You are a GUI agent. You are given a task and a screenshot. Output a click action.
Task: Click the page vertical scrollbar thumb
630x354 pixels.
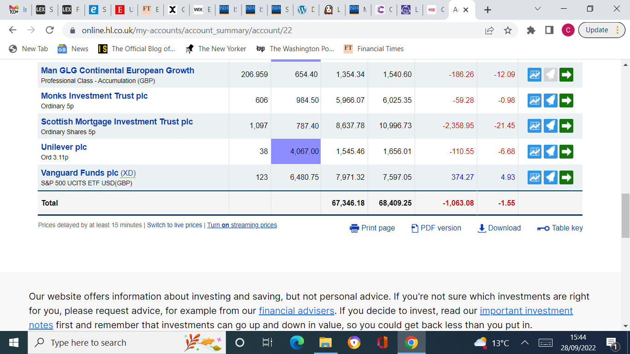point(625,215)
